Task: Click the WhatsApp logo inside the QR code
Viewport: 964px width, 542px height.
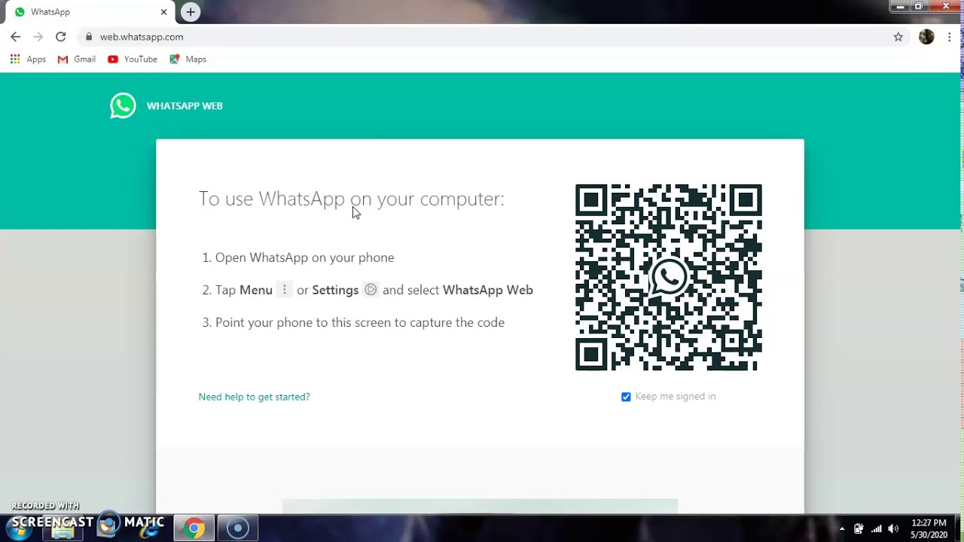Action: 669,277
